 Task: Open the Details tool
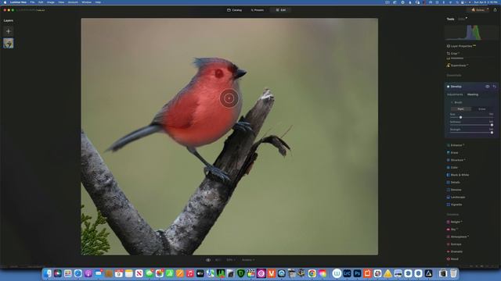tap(453, 182)
